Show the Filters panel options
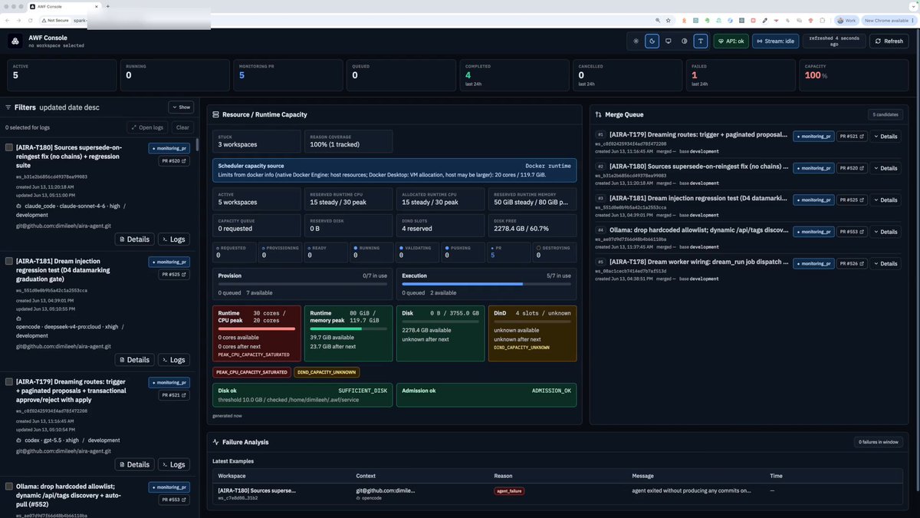 (x=181, y=107)
